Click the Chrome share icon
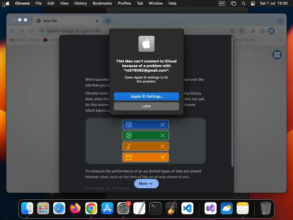The height and width of the screenshot is (220, 293). click(x=232, y=31)
